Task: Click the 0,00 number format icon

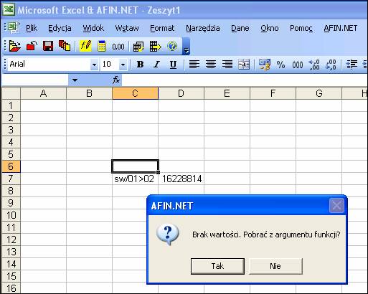Action: pyautogui.click(x=118, y=47)
